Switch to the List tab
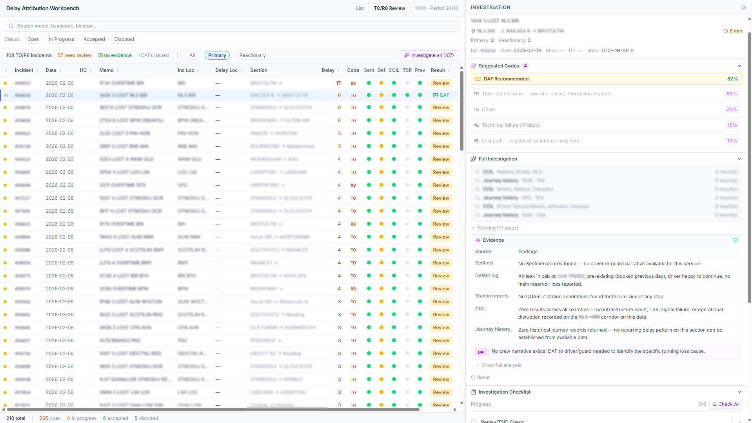Screen dimensions: 752x423 click(360, 8)
